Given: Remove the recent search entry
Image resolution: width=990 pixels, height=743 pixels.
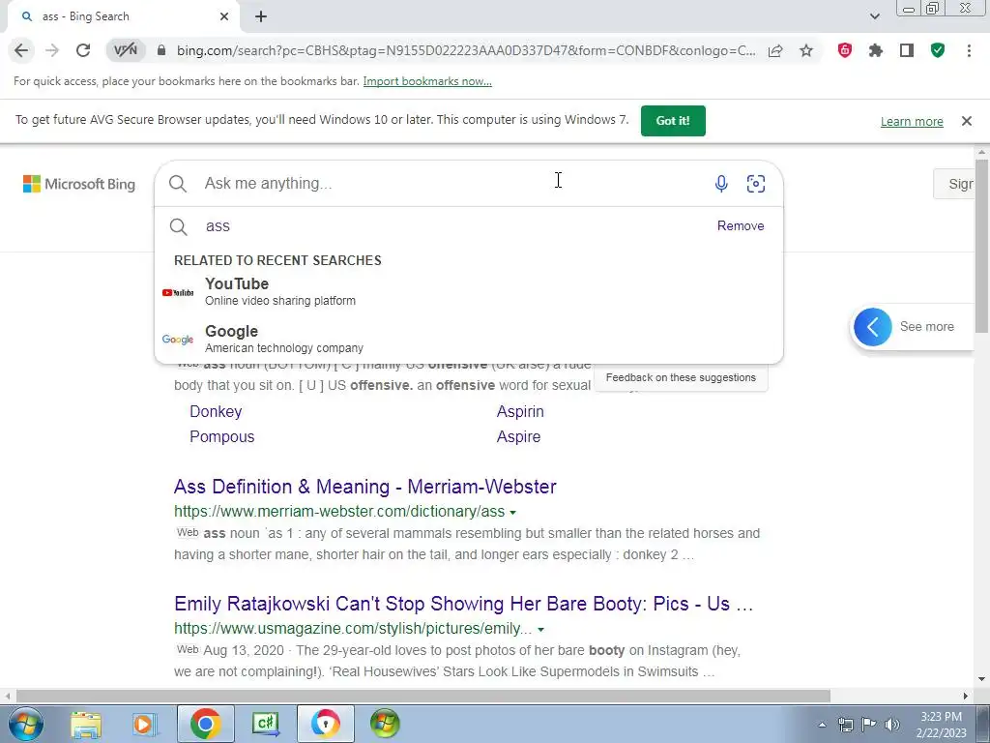Looking at the screenshot, I should coord(741,225).
